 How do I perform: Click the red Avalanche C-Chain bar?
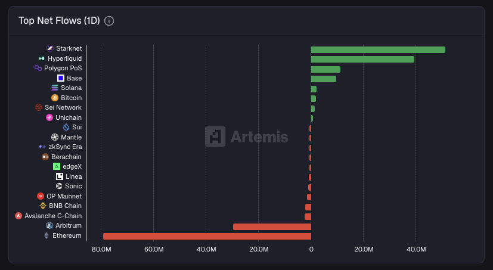click(x=308, y=216)
